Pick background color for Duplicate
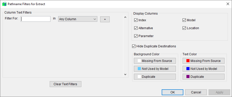 click(155, 77)
